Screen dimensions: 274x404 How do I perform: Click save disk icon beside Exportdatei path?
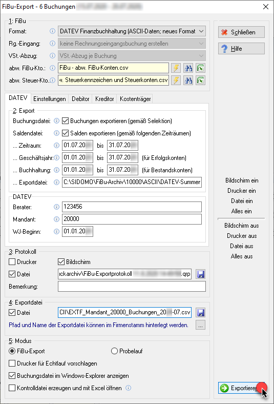point(200,313)
